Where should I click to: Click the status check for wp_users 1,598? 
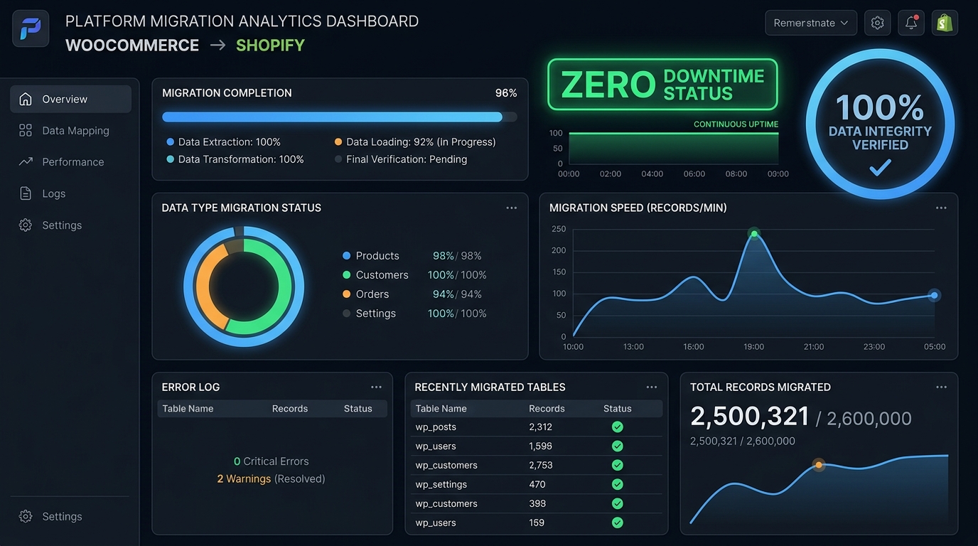pyautogui.click(x=618, y=446)
